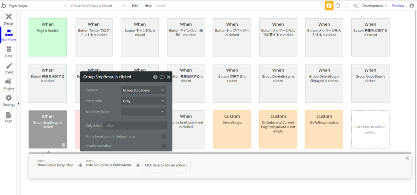Select Custom event DeleteBosyu

click(232, 129)
